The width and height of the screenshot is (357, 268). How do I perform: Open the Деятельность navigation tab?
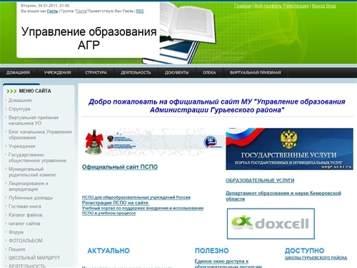click(x=136, y=73)
